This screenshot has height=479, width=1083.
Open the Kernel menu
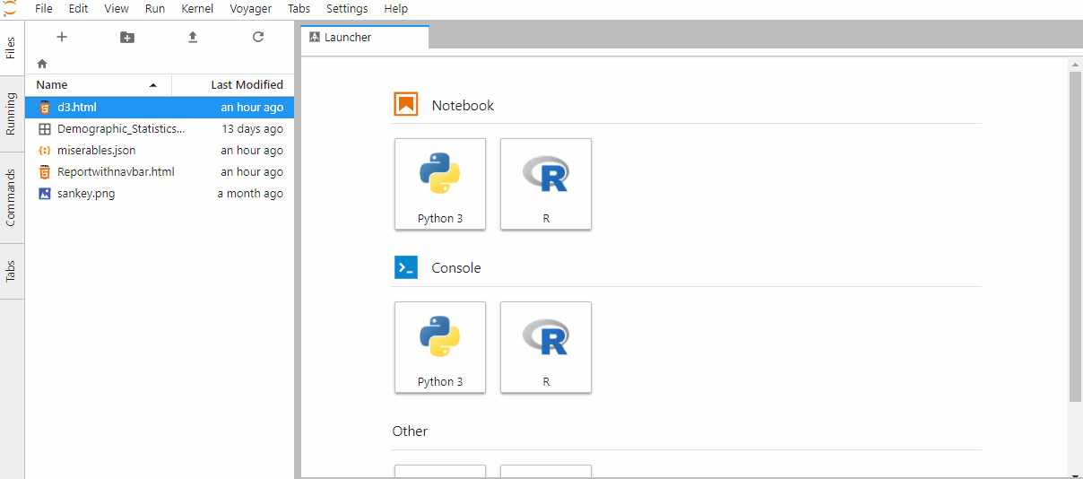[x=197, y=9]
